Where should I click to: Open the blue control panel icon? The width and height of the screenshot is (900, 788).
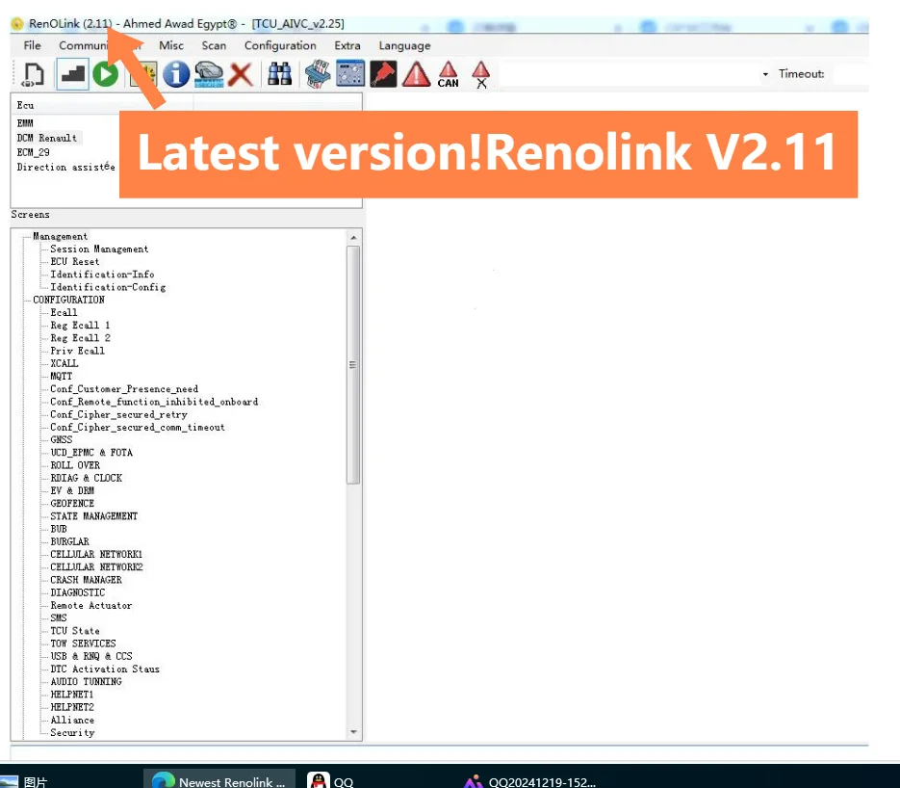pos(350,73)
